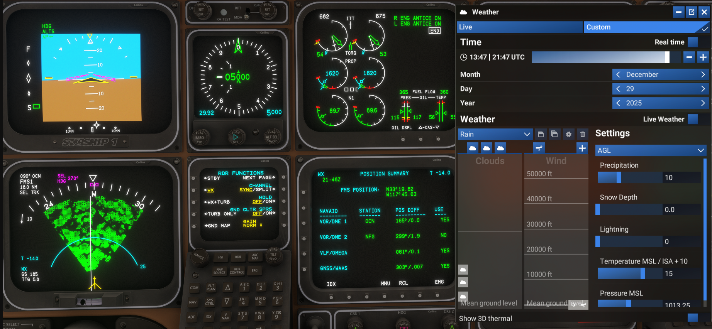The image size is (712, 329).
Task: Decrease the day from 29
Action: tap(618, 89)
